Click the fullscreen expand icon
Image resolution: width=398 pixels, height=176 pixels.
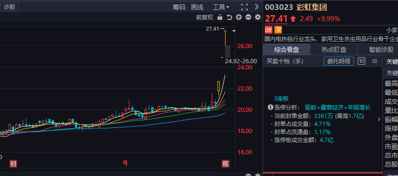click(244, 7)
